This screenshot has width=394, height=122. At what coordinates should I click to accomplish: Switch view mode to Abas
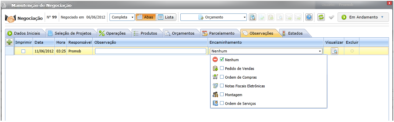coord(146,17)
